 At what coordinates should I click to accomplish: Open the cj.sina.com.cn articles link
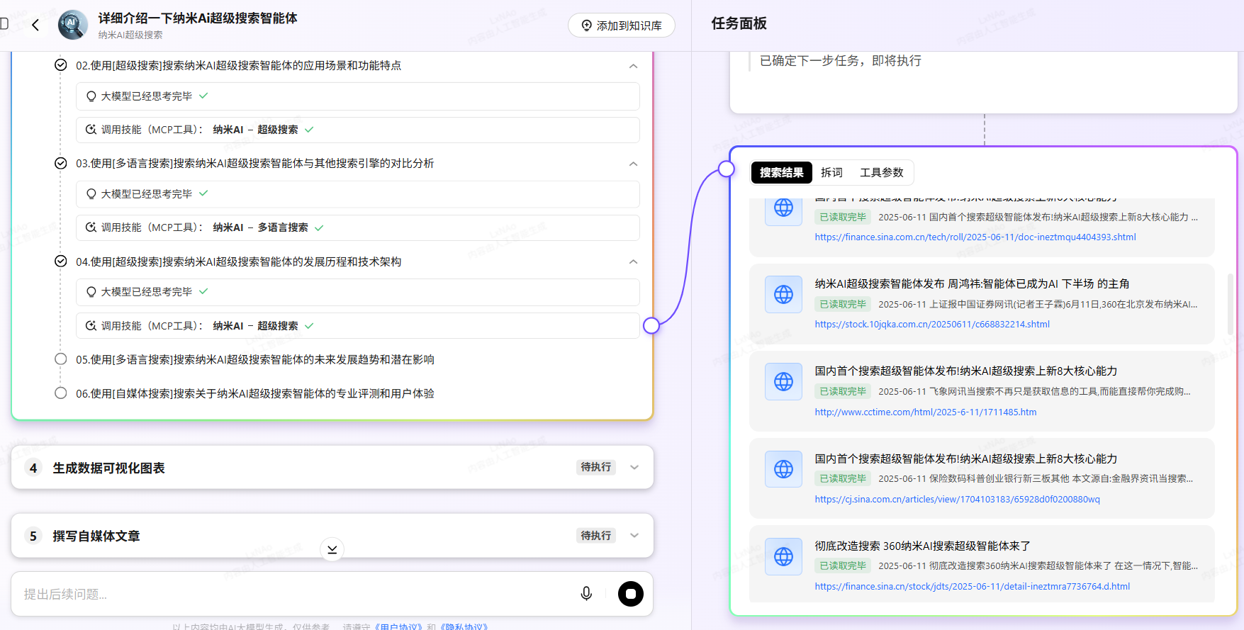coord(958,500)
